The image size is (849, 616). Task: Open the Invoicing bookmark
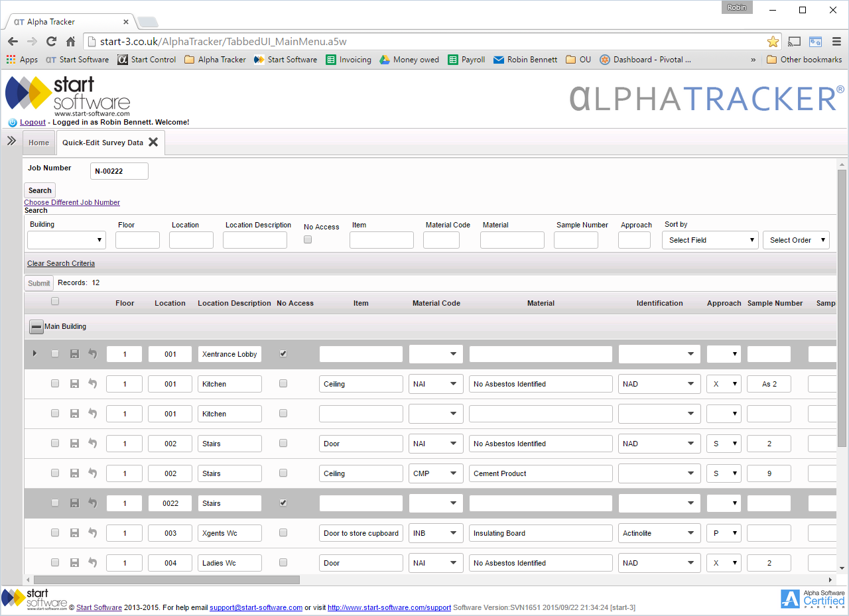point(348,59)
